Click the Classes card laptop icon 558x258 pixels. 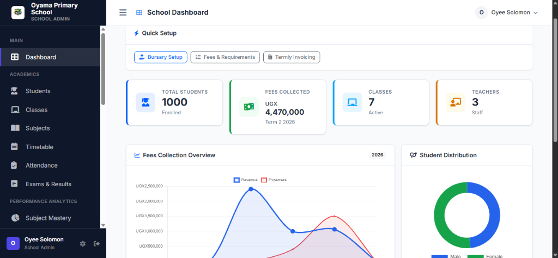353,102
